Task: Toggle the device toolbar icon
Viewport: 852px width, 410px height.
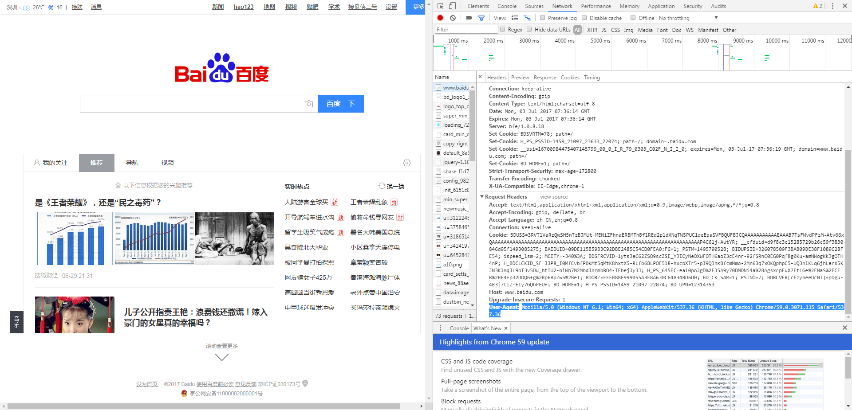Action: coord(452,6)
